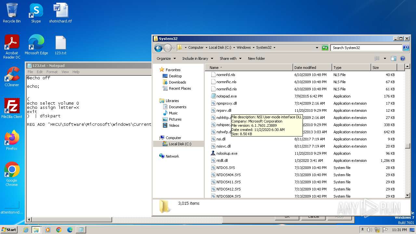Show hidden tray icons arrow
Image resolution: width=416 pixels, height=234 pixels.
363,230
